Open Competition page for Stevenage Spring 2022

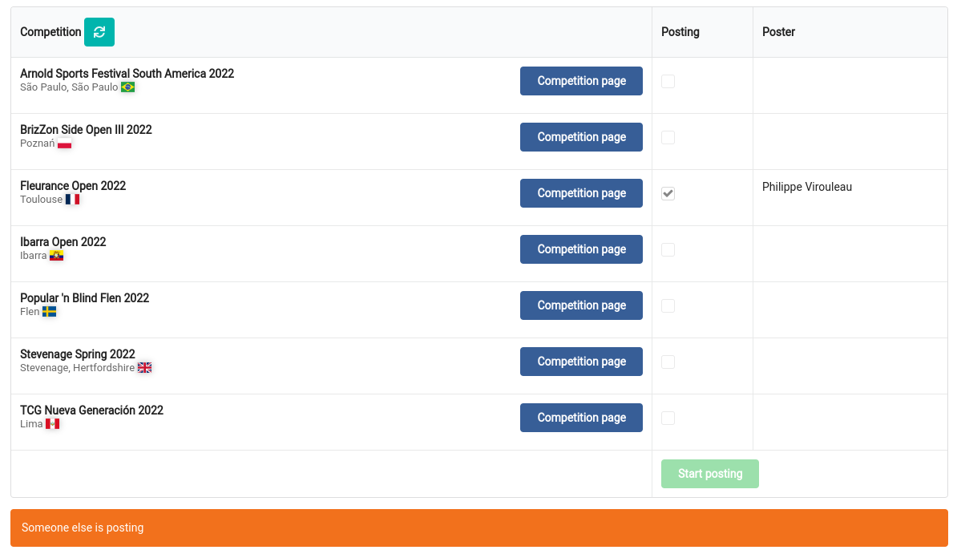581,362
